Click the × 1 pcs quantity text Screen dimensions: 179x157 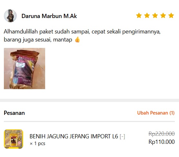(x=37, y=143)
